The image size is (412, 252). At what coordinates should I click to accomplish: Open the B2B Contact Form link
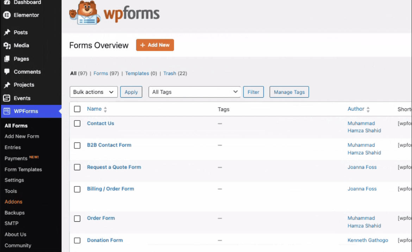tap(109, 145)
